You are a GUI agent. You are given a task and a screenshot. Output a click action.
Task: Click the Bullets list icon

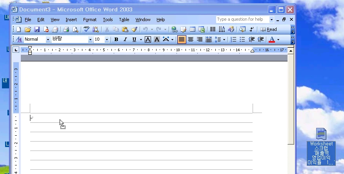pyautogui.click(x=242, y=39)
